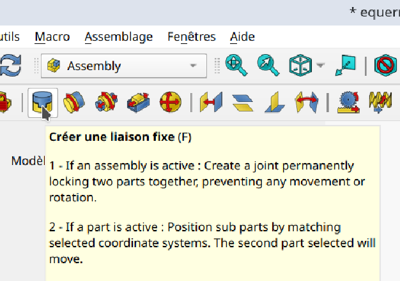Click the Create fixed joint tool
This screenshot has width=400, height=281.
coord(43,102)
